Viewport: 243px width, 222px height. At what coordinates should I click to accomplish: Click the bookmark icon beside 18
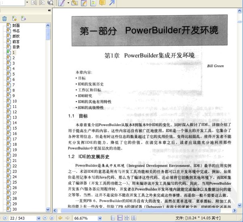9,144
